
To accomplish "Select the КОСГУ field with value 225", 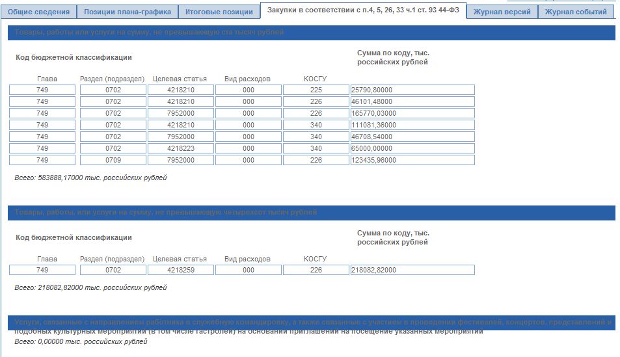I will (316, 90).
